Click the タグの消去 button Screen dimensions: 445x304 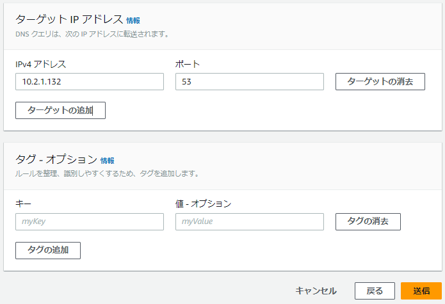[368, 222]
